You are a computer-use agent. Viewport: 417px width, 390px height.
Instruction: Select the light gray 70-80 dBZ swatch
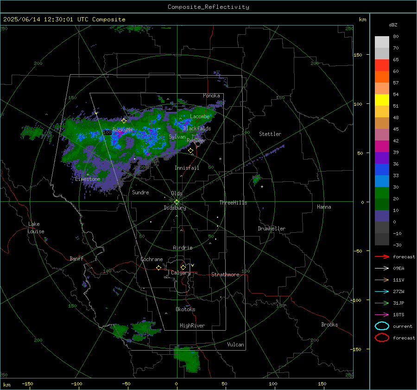tap(382, 42)
